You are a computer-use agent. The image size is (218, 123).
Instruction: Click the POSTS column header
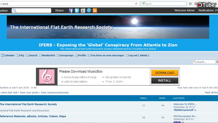click(162, 98)
